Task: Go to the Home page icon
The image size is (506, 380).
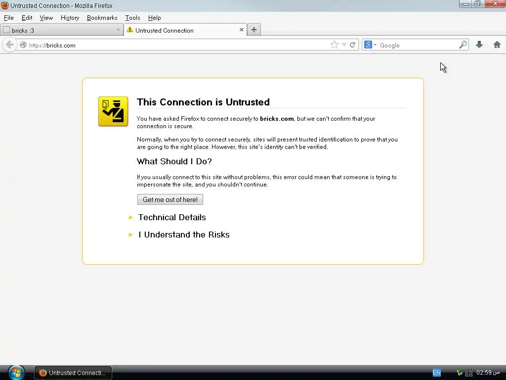Action: 497,45
